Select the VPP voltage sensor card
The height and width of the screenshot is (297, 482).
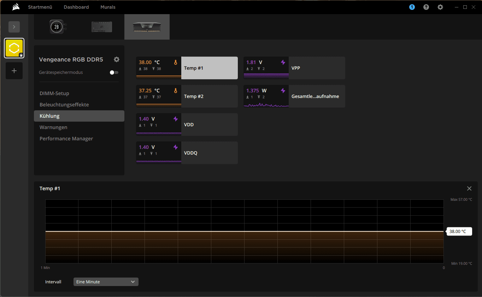tap(294, 68)
